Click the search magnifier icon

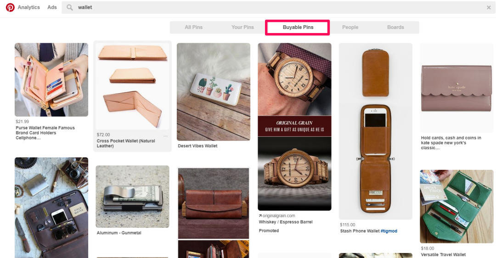tap(70, 7)
